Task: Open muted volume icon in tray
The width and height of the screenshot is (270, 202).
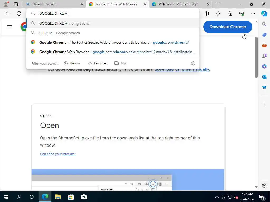Action: point(236,197)
